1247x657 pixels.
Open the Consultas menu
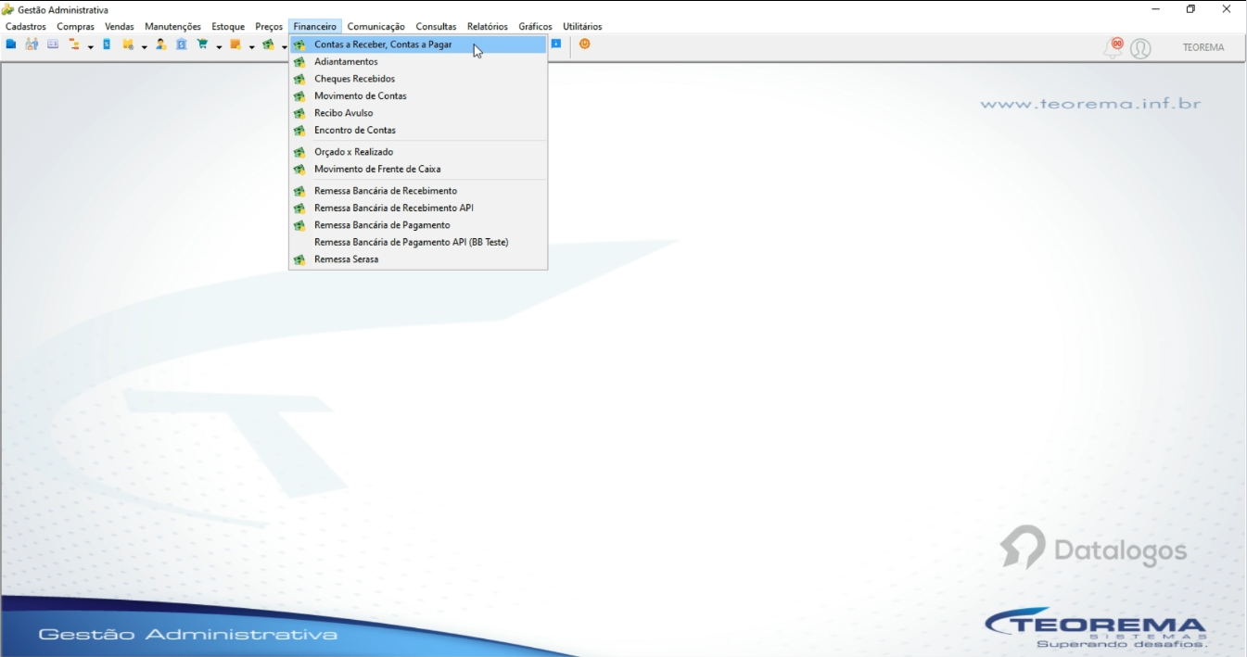pos(436,27)
